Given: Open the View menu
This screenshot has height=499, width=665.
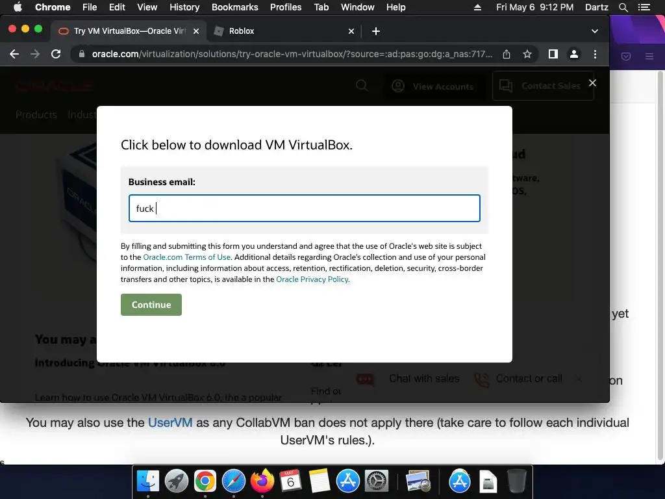Looking at the screenshot, I should (147, 7).
